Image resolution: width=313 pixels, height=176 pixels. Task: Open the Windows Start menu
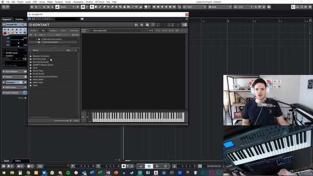(x=4, y=173)
